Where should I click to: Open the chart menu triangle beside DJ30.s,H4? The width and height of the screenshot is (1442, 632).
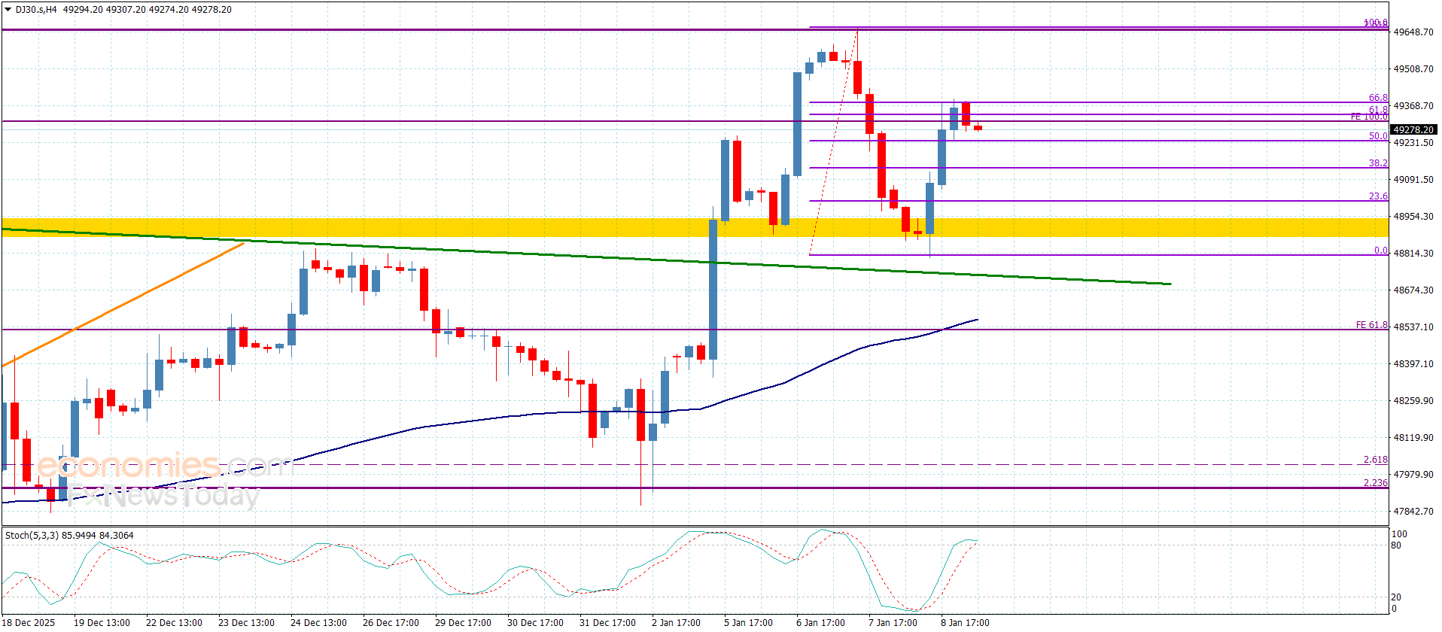point(8,10)
